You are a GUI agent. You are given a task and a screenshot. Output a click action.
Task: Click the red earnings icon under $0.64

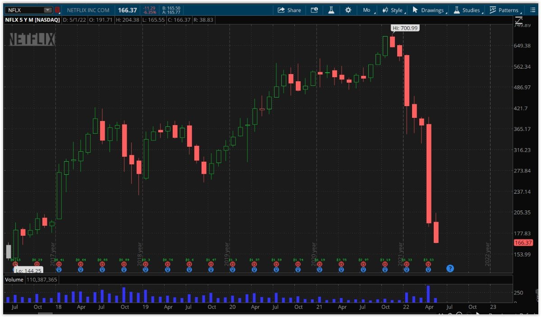81,264
